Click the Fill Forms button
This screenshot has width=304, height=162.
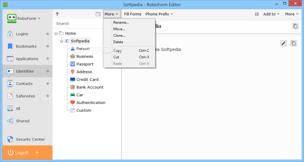tap(133, 14)
